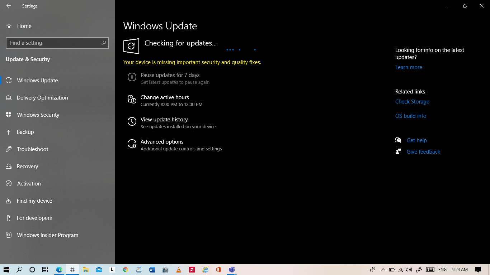Focus the Find a setting search box
Image resolution: width=490 pixels, height=275 pixels.
[57, 43]
